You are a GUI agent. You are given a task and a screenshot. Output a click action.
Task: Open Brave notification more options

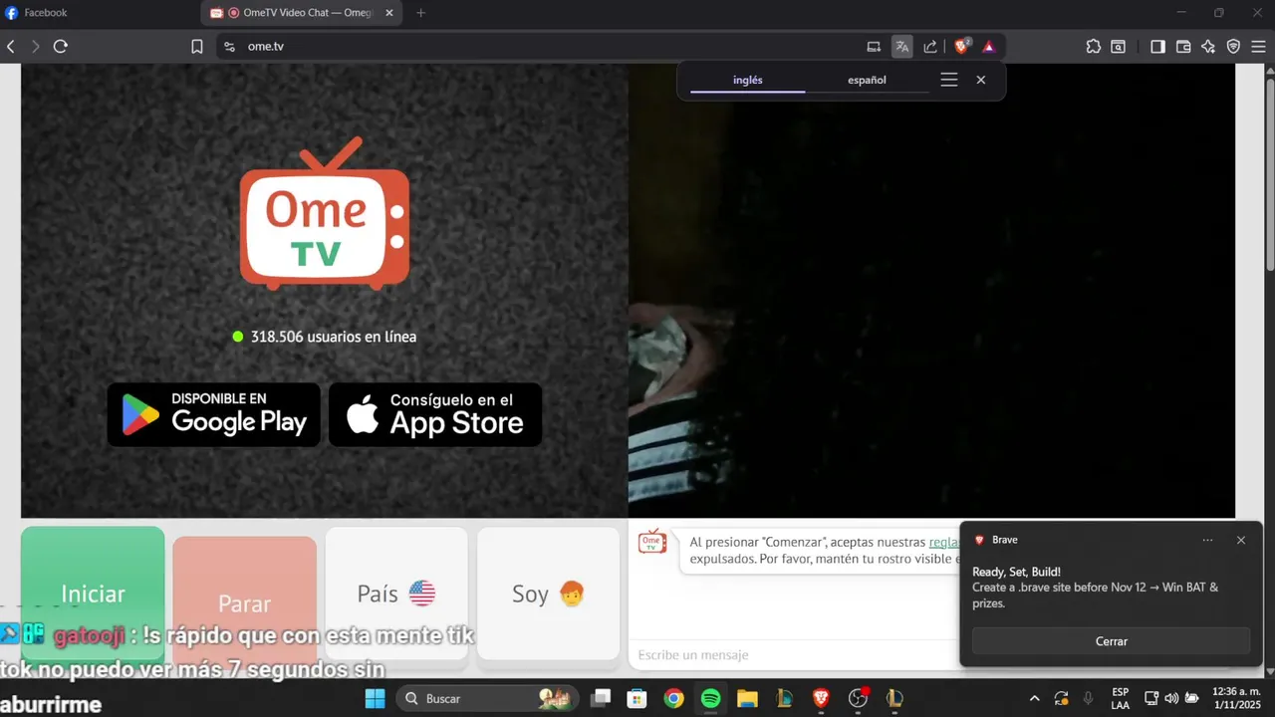(x=1207, y=540)
